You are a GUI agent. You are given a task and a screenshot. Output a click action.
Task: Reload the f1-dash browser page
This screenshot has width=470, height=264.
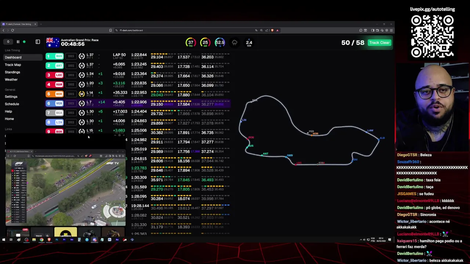point(12,30)
